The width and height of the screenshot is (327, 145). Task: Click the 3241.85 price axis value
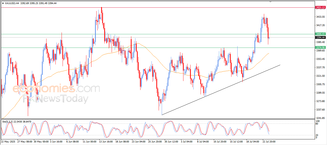pyautogui.click(x=320, y=118)
